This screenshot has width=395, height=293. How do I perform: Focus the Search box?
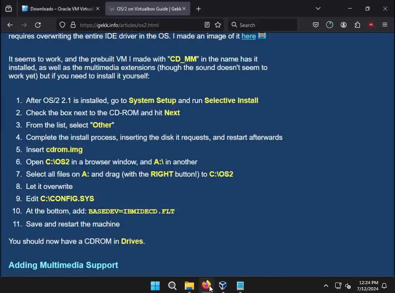click(x=262, y=25)
